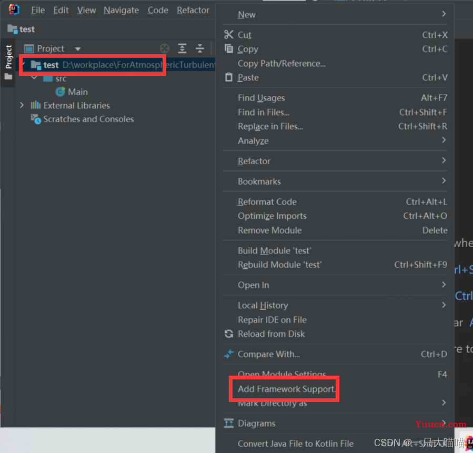
Task: Click the scissors Cut icon
Action: pyautogui.click(x=229, y=35)
